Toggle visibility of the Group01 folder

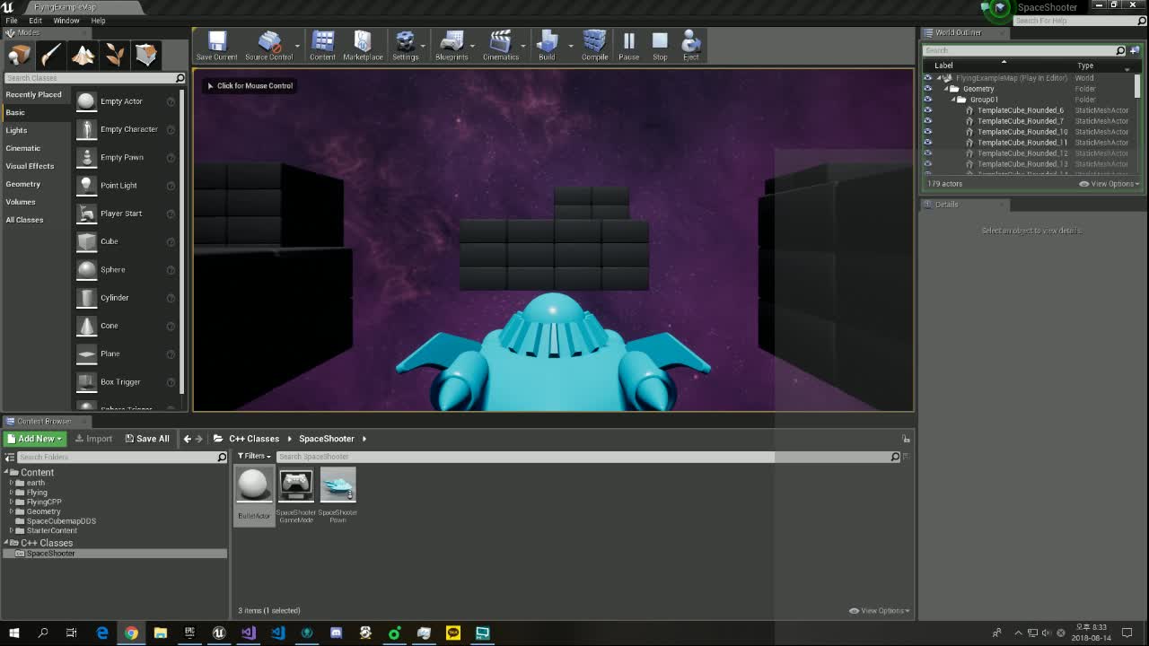[927, 100]
